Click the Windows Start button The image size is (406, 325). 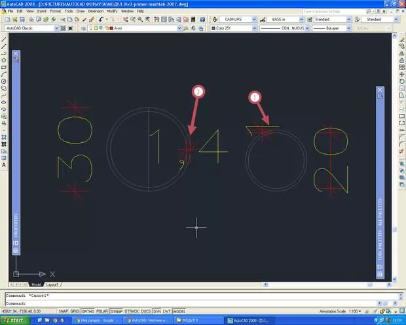14,320
